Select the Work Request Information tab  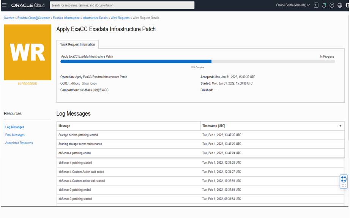tap(77, 44)
